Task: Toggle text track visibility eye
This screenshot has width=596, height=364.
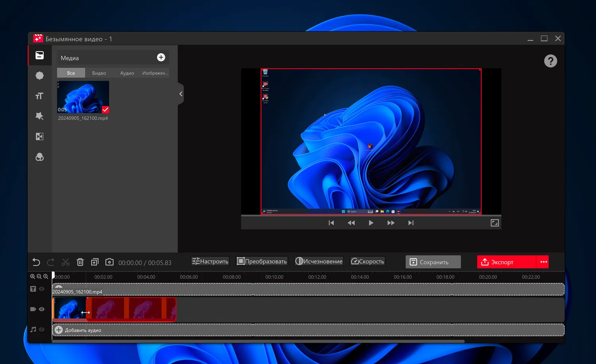Action: point(42,289)
